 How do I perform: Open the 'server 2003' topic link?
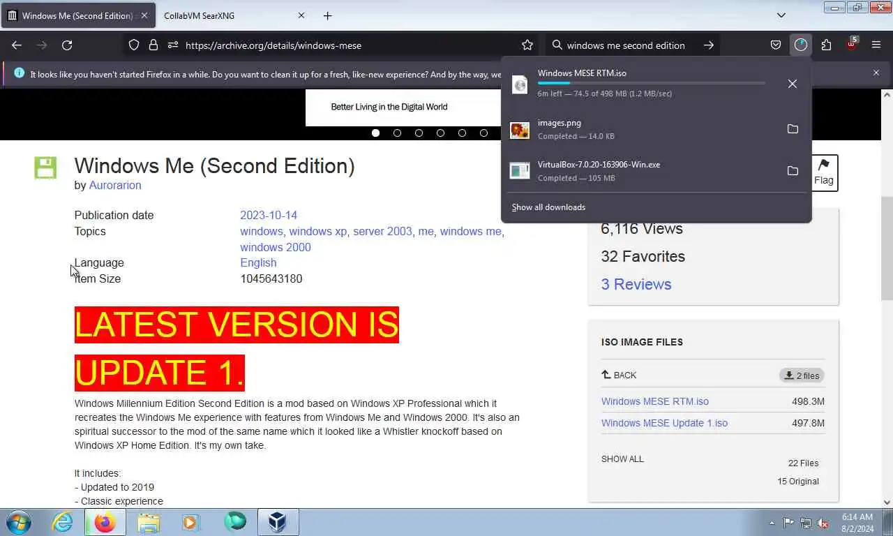tap(382, 231)
